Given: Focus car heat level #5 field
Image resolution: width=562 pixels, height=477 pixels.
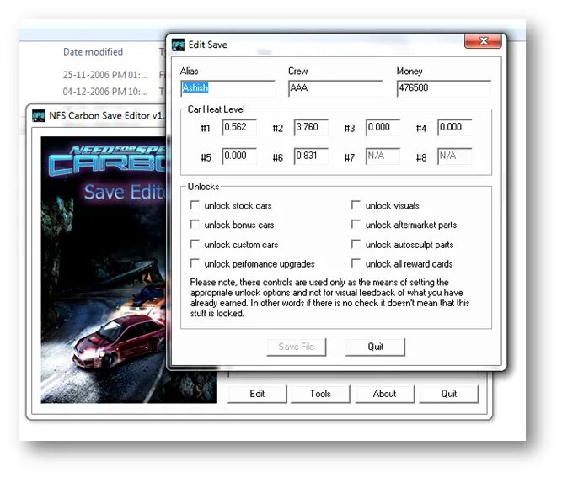Looking at the screenshot, I should (239, 156).
